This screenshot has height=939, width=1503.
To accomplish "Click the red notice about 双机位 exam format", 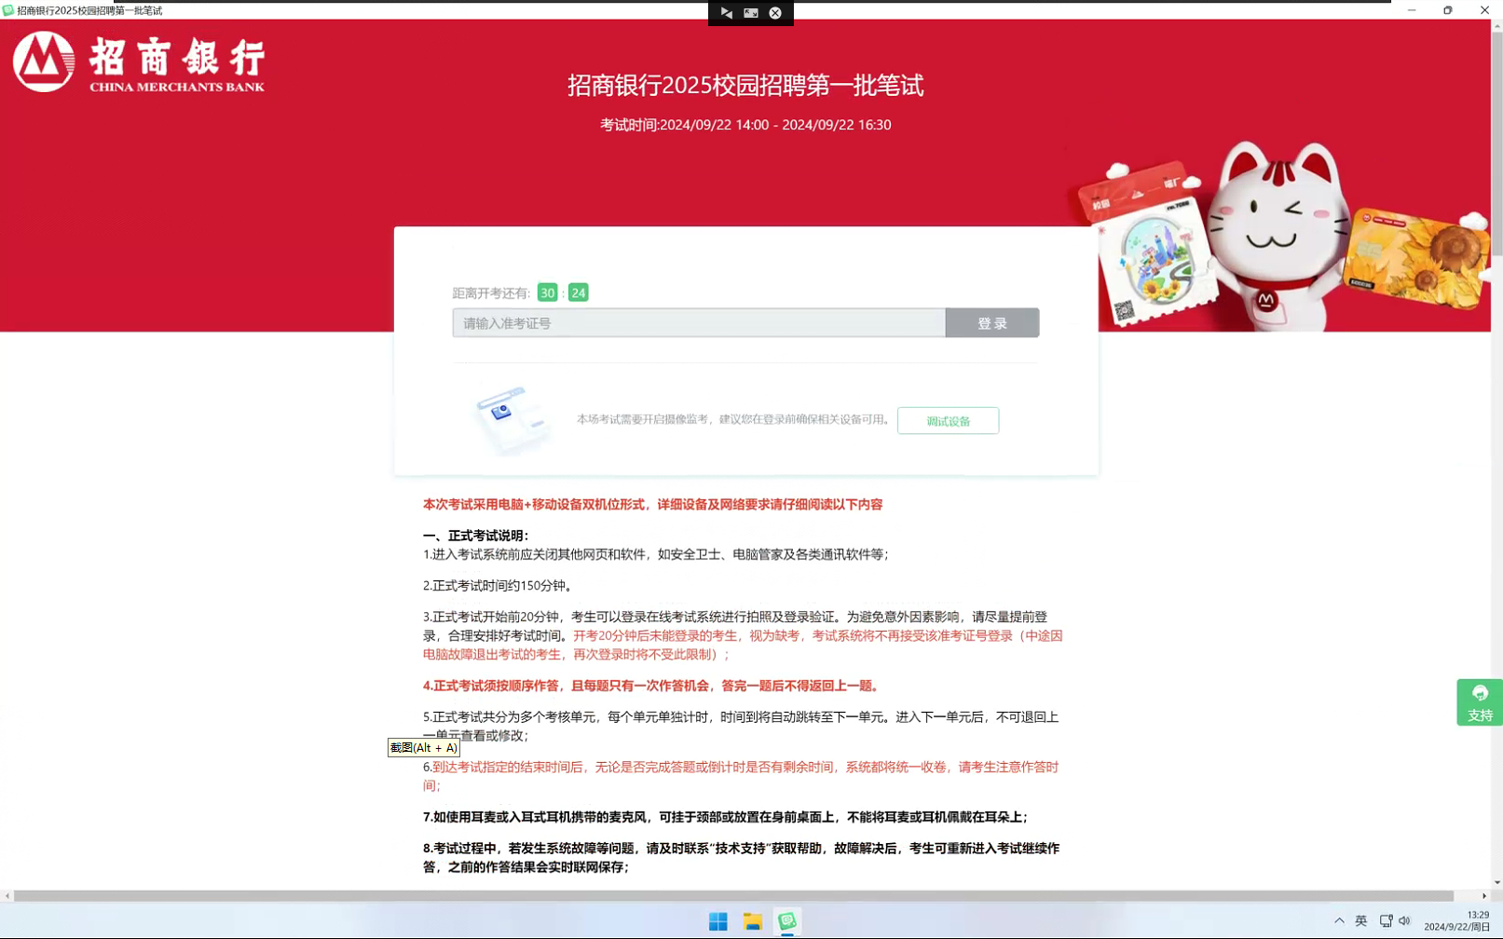I will tap(652, 504).
